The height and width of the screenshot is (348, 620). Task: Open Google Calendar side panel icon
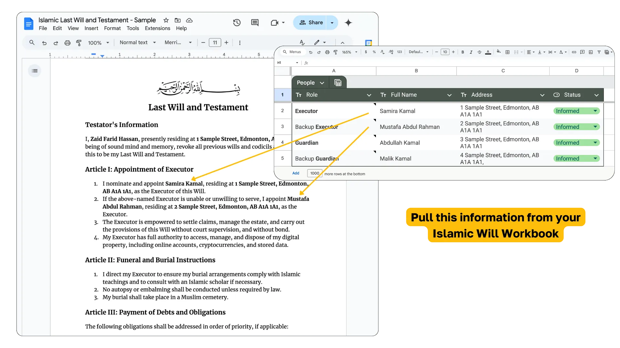[368, 43]
